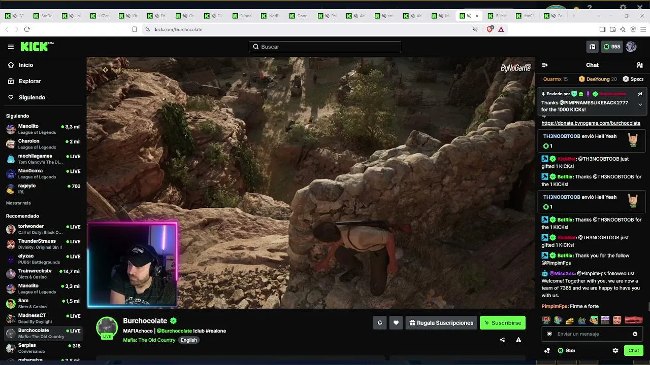Open Trainwreckstv channel from Recomendado
Viewport: 650px width, 365px height.
(43, 274)
